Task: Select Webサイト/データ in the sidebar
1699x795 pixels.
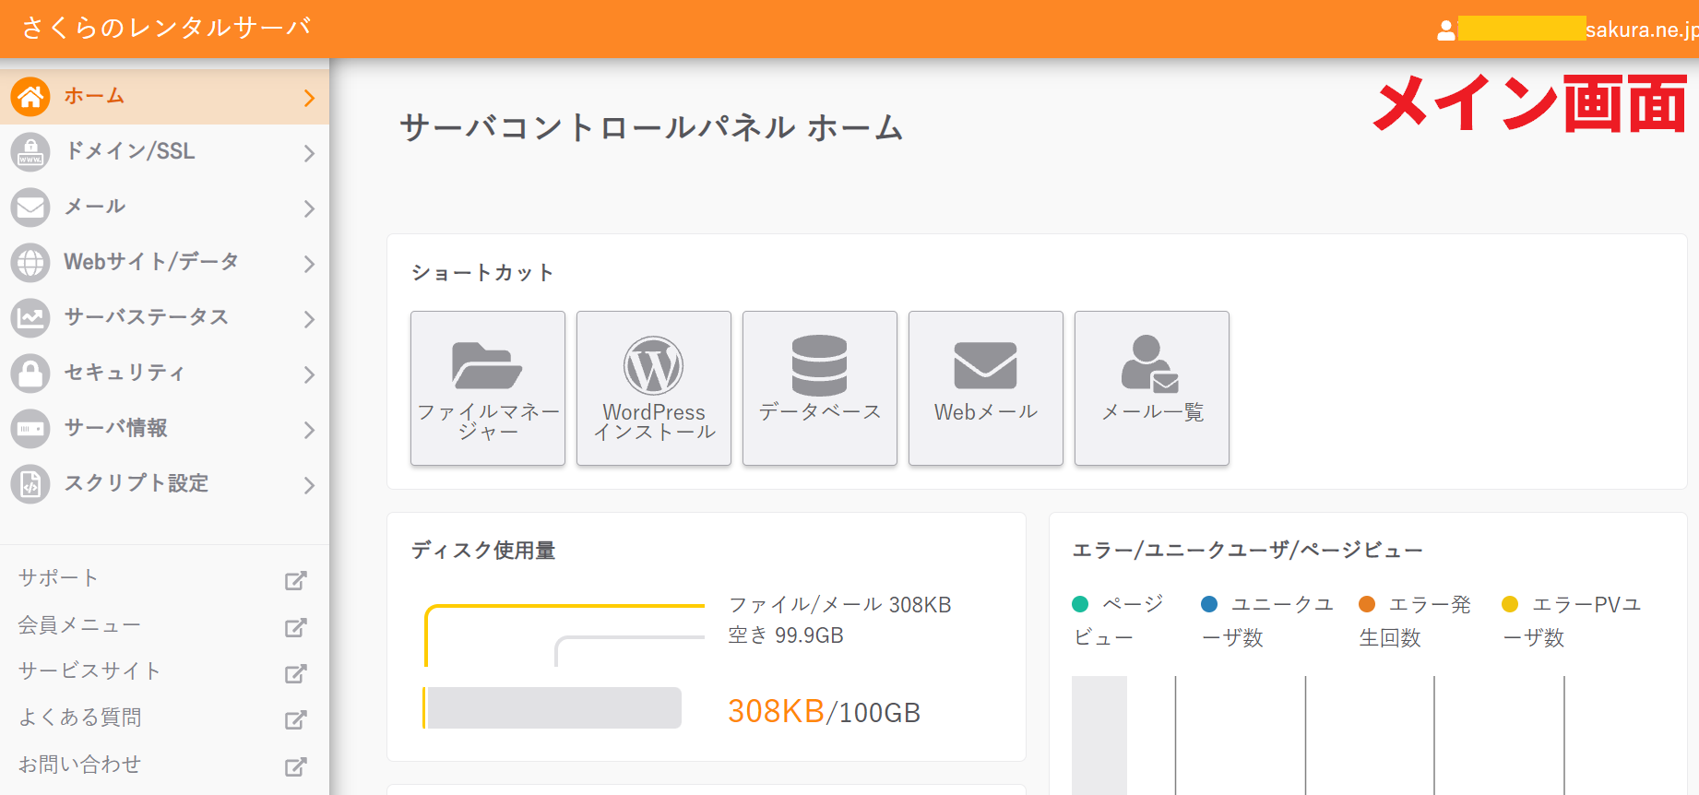Action: [164, 263]
